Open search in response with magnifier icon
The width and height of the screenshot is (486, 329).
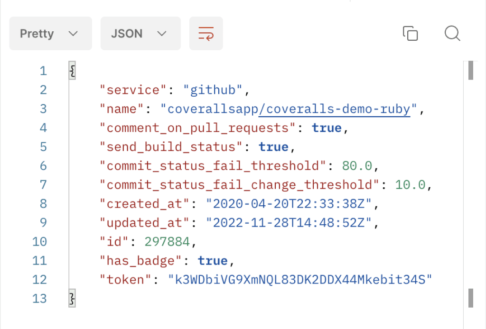coord(452,34)
